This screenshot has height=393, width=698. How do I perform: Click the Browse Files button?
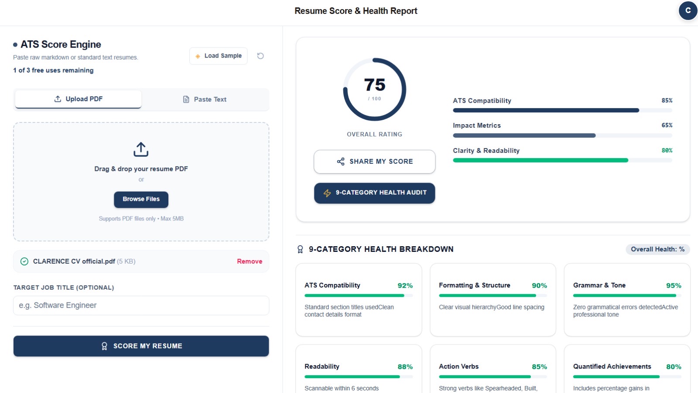coord(141,200)
